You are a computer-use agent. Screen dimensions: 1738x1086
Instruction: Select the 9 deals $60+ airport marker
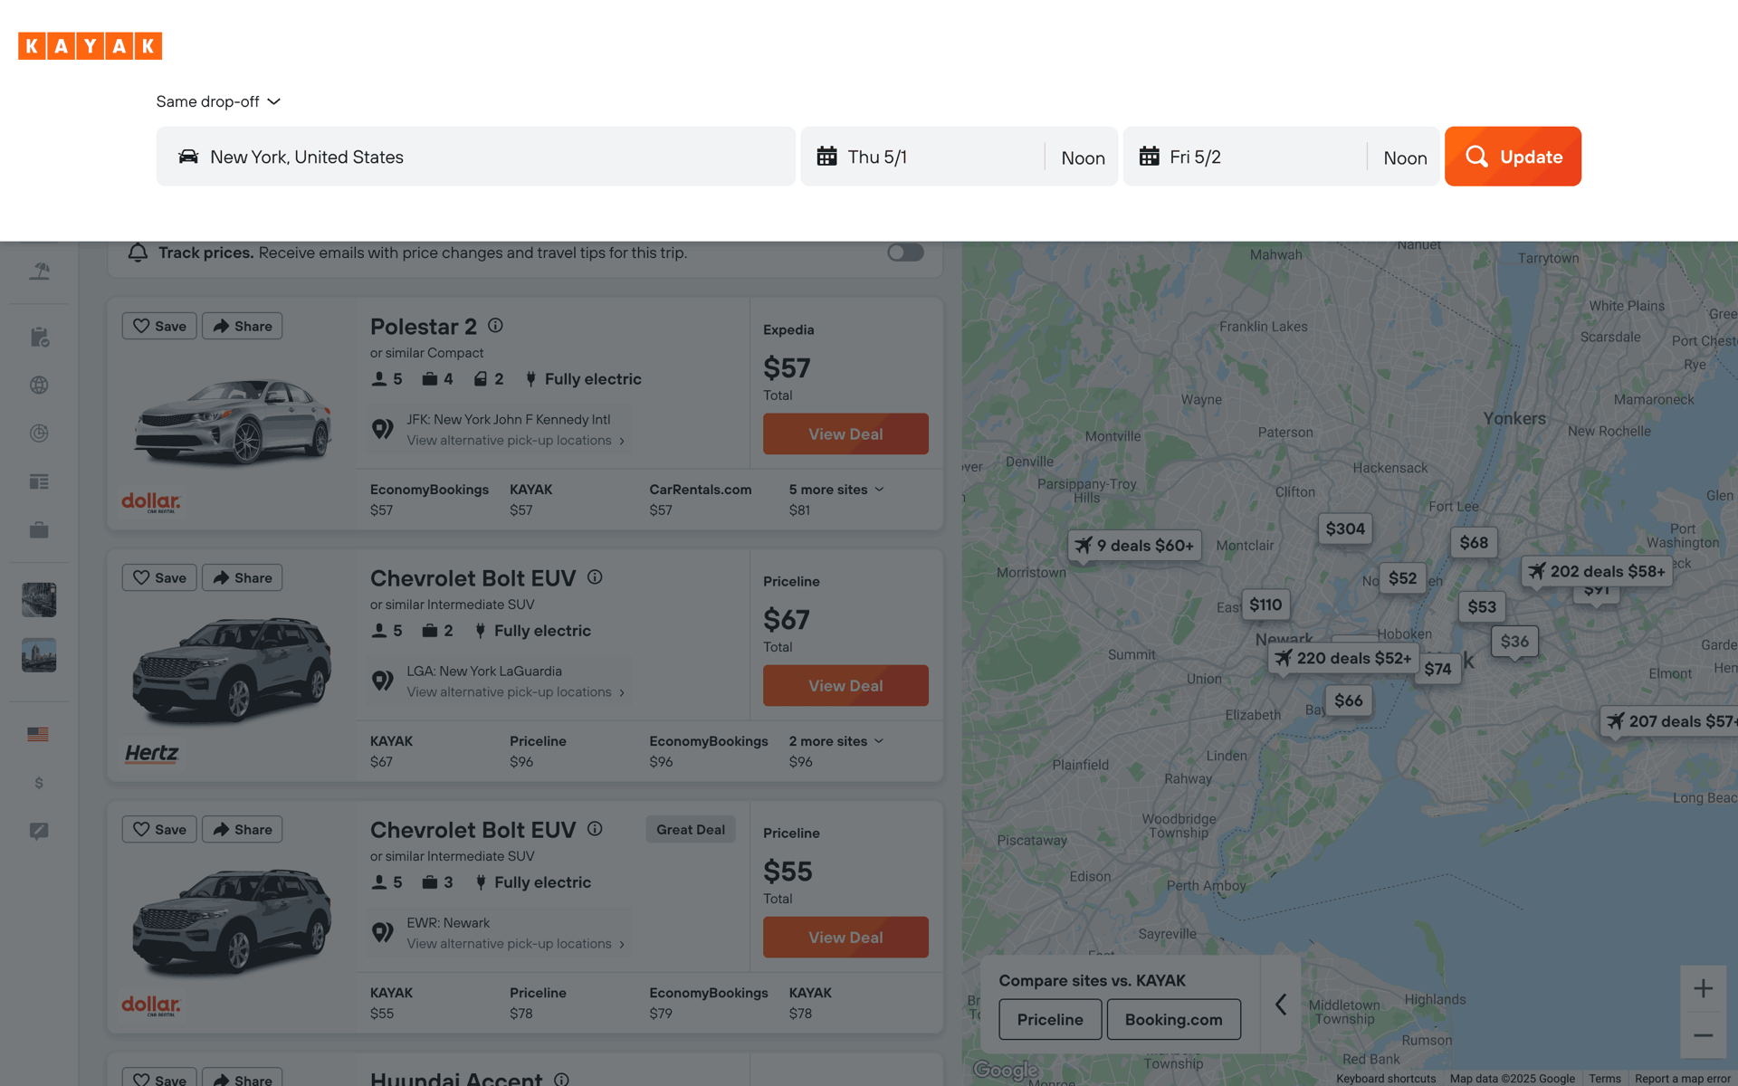(x=1135, y=546)
